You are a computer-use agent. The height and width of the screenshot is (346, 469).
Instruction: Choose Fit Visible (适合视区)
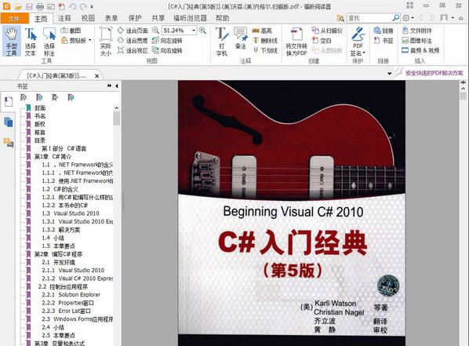pos(133,50)
